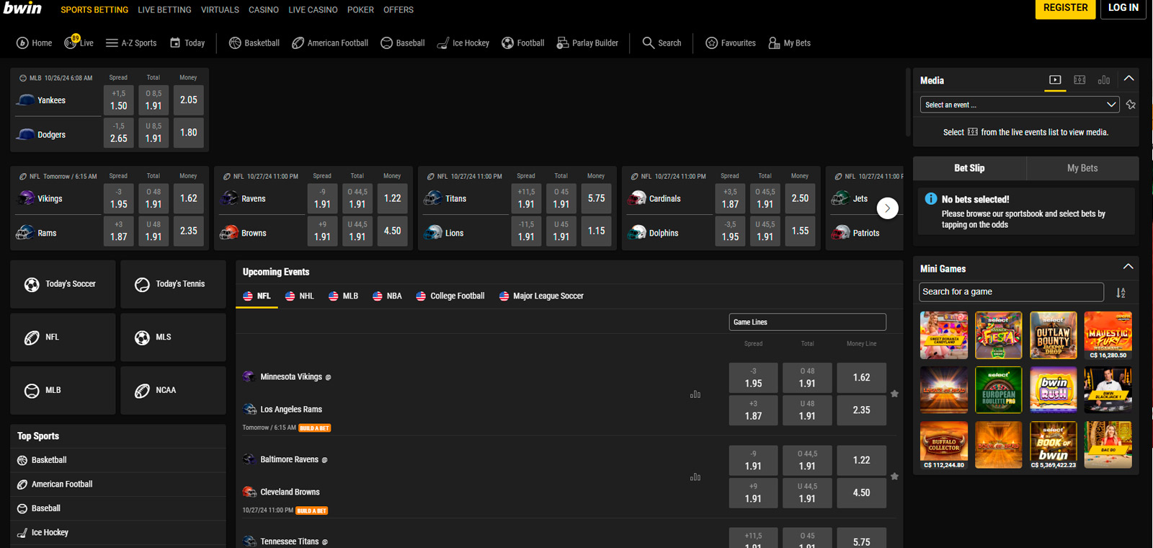Switch Media panel to statistics chart icon

point(1104,80)
